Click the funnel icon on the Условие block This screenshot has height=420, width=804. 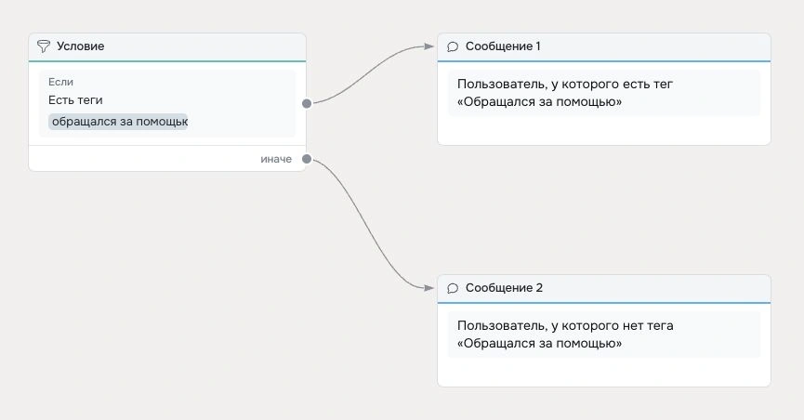(x=44, y=46)
